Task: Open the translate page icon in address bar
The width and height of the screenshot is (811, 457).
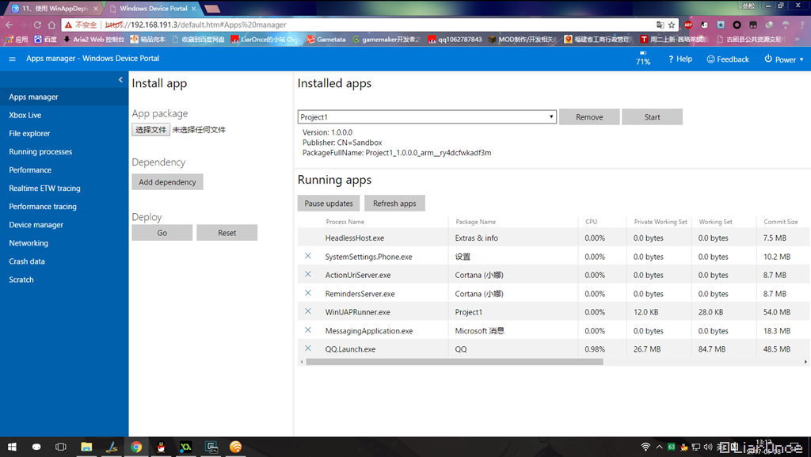Action: pyautogui.click(x=660, y=25)
